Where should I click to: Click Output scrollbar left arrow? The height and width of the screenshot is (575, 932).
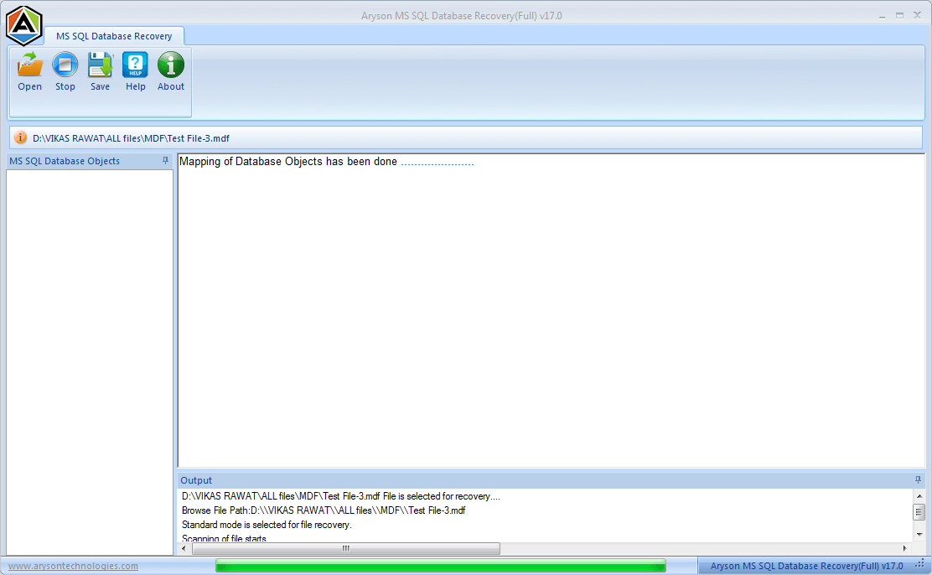click(184, 548)
